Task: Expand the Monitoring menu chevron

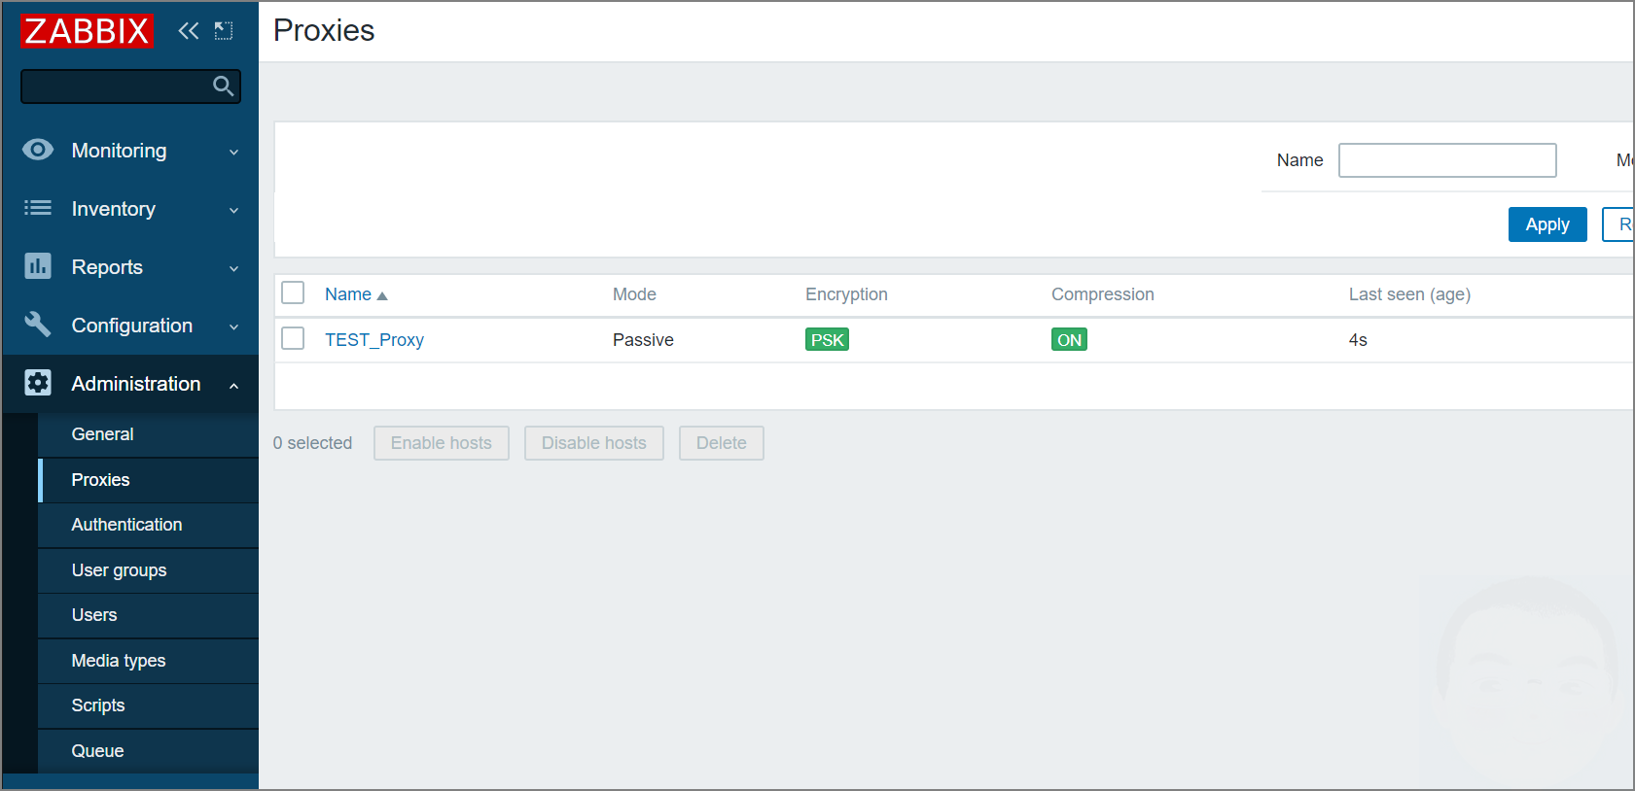Action: tap(233, 152)
